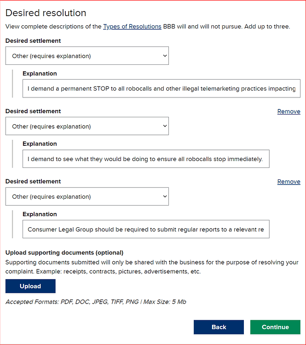
Task: Open the third Desired settlement dropdown
Action: [87, 196]
